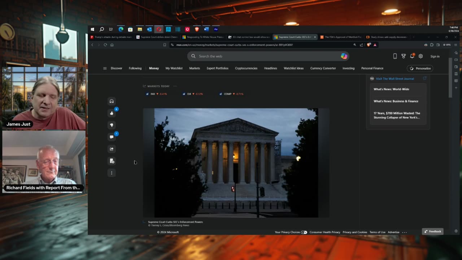
Task: Expand the Markets Today options ellipsis
Action: tap(175, 86)
